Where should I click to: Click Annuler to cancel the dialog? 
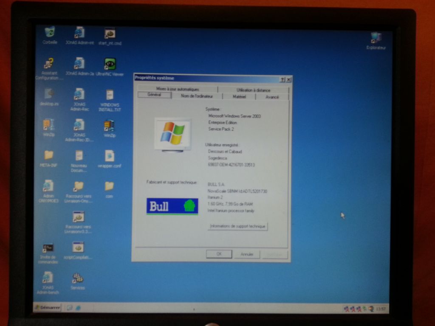click(x=247, y=254)
